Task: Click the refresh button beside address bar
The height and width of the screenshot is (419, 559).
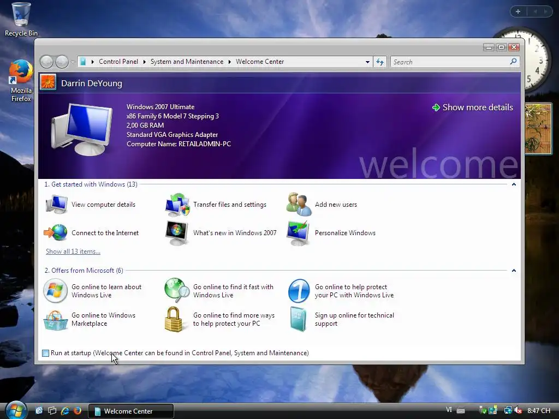Action: tap(380, 62)
